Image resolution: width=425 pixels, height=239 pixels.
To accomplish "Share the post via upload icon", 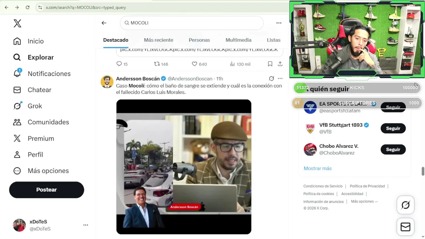I will click(280, 64).
